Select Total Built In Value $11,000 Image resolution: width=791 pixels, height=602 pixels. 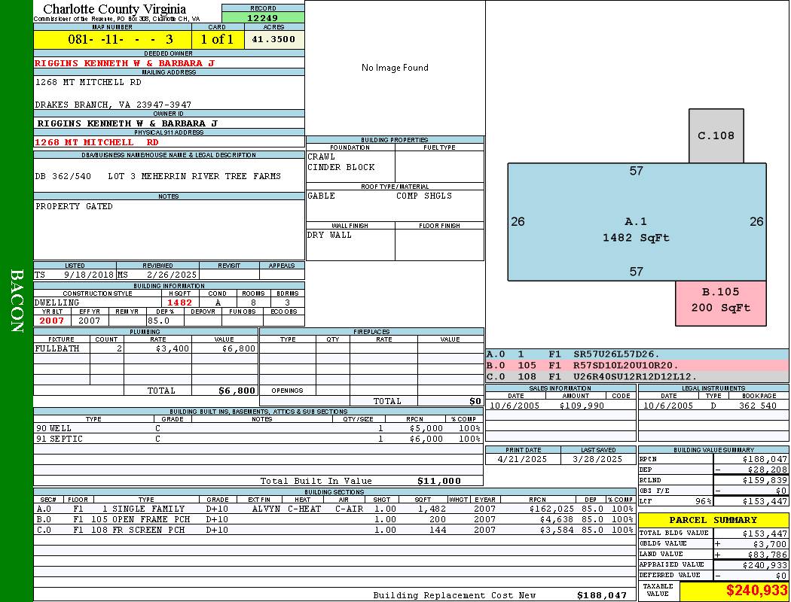[439, 481]
